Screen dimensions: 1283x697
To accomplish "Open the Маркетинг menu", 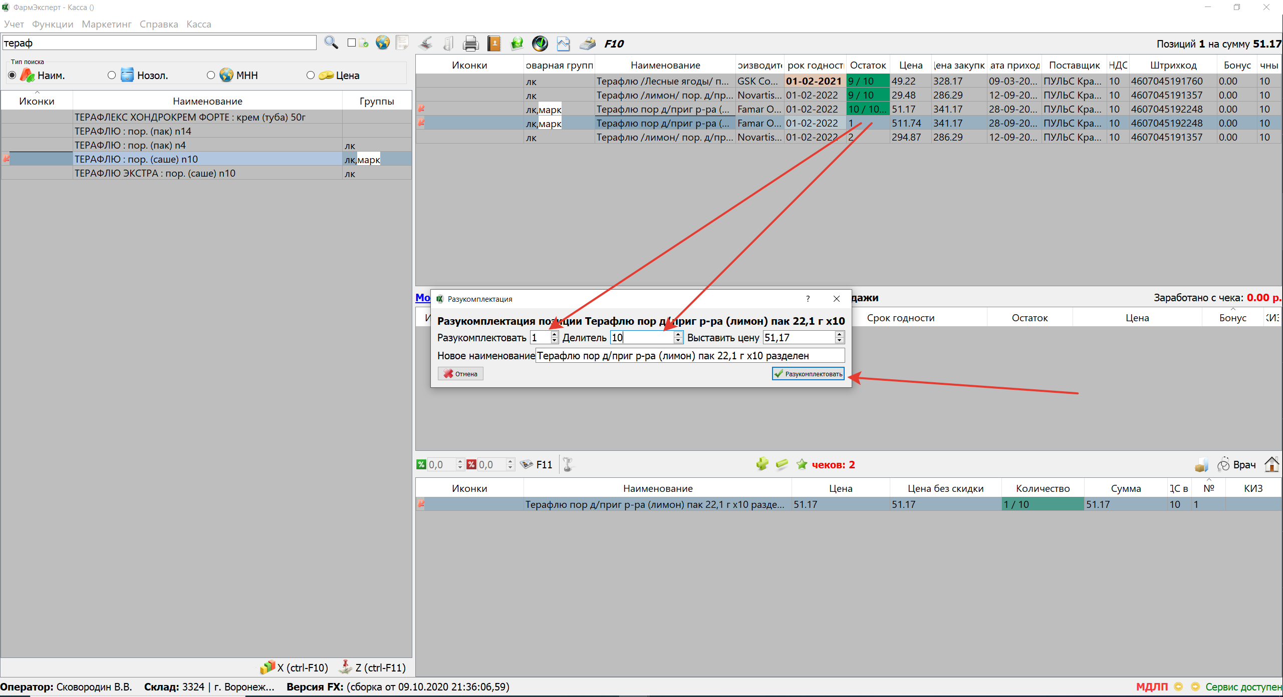I will point(106,24).
